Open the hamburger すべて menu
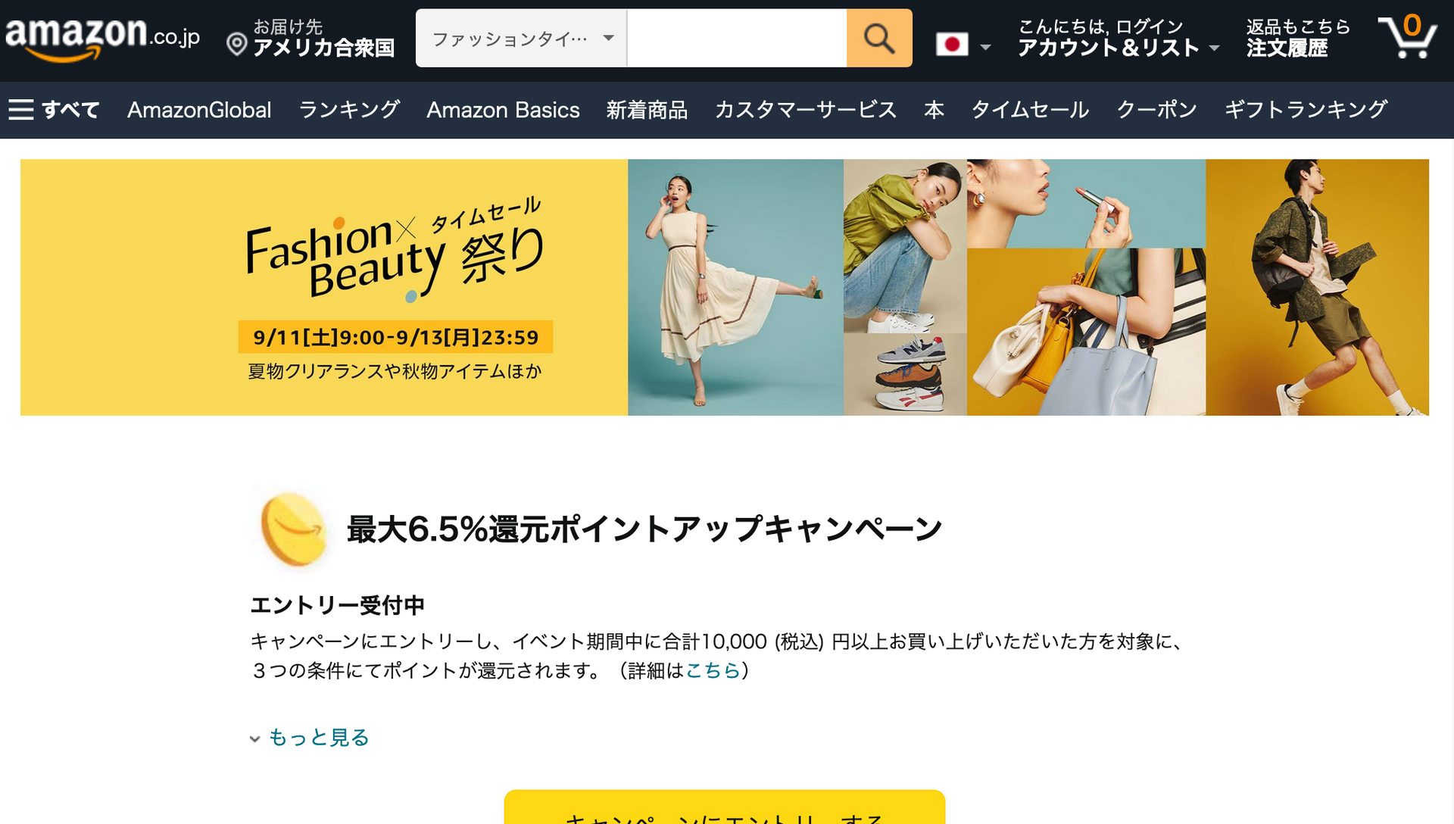 coord(54,110)
